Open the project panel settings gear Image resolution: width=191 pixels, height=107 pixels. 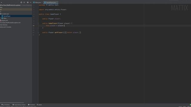28,2
